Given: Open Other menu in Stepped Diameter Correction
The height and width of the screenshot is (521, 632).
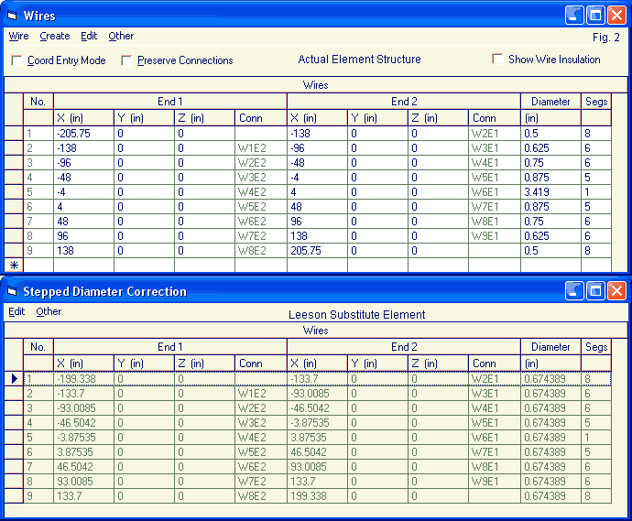Looking at the screenshot, I should click(x=49, y=312).
